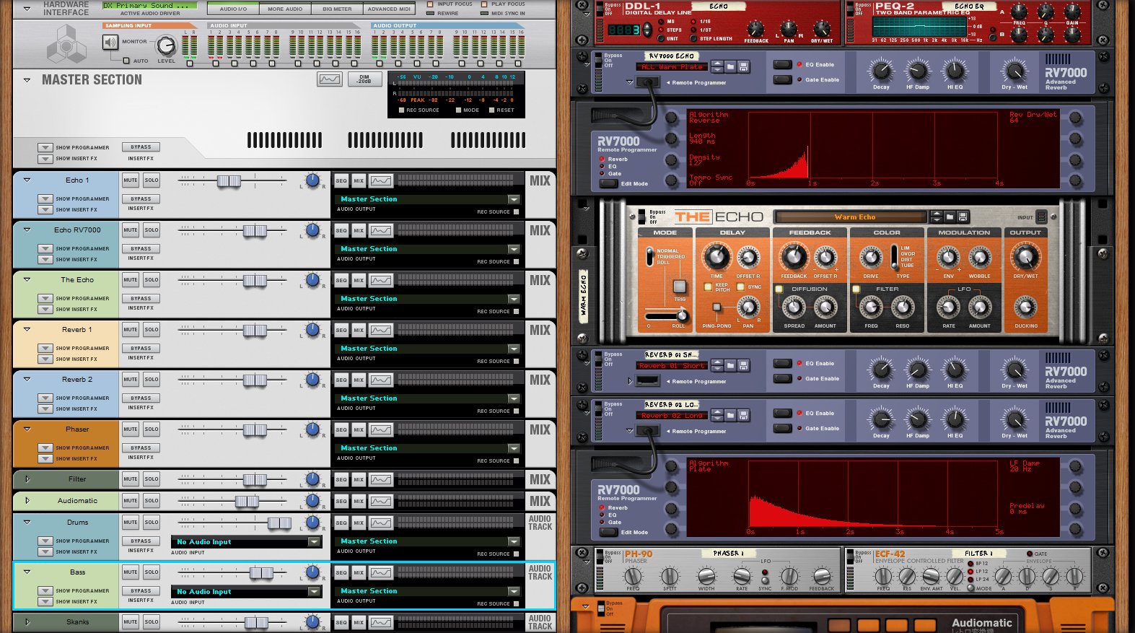Screen dimensions: 1135x633
Task: Open the Bass channel audio input dropdown
Action: [x=314, y=592]
